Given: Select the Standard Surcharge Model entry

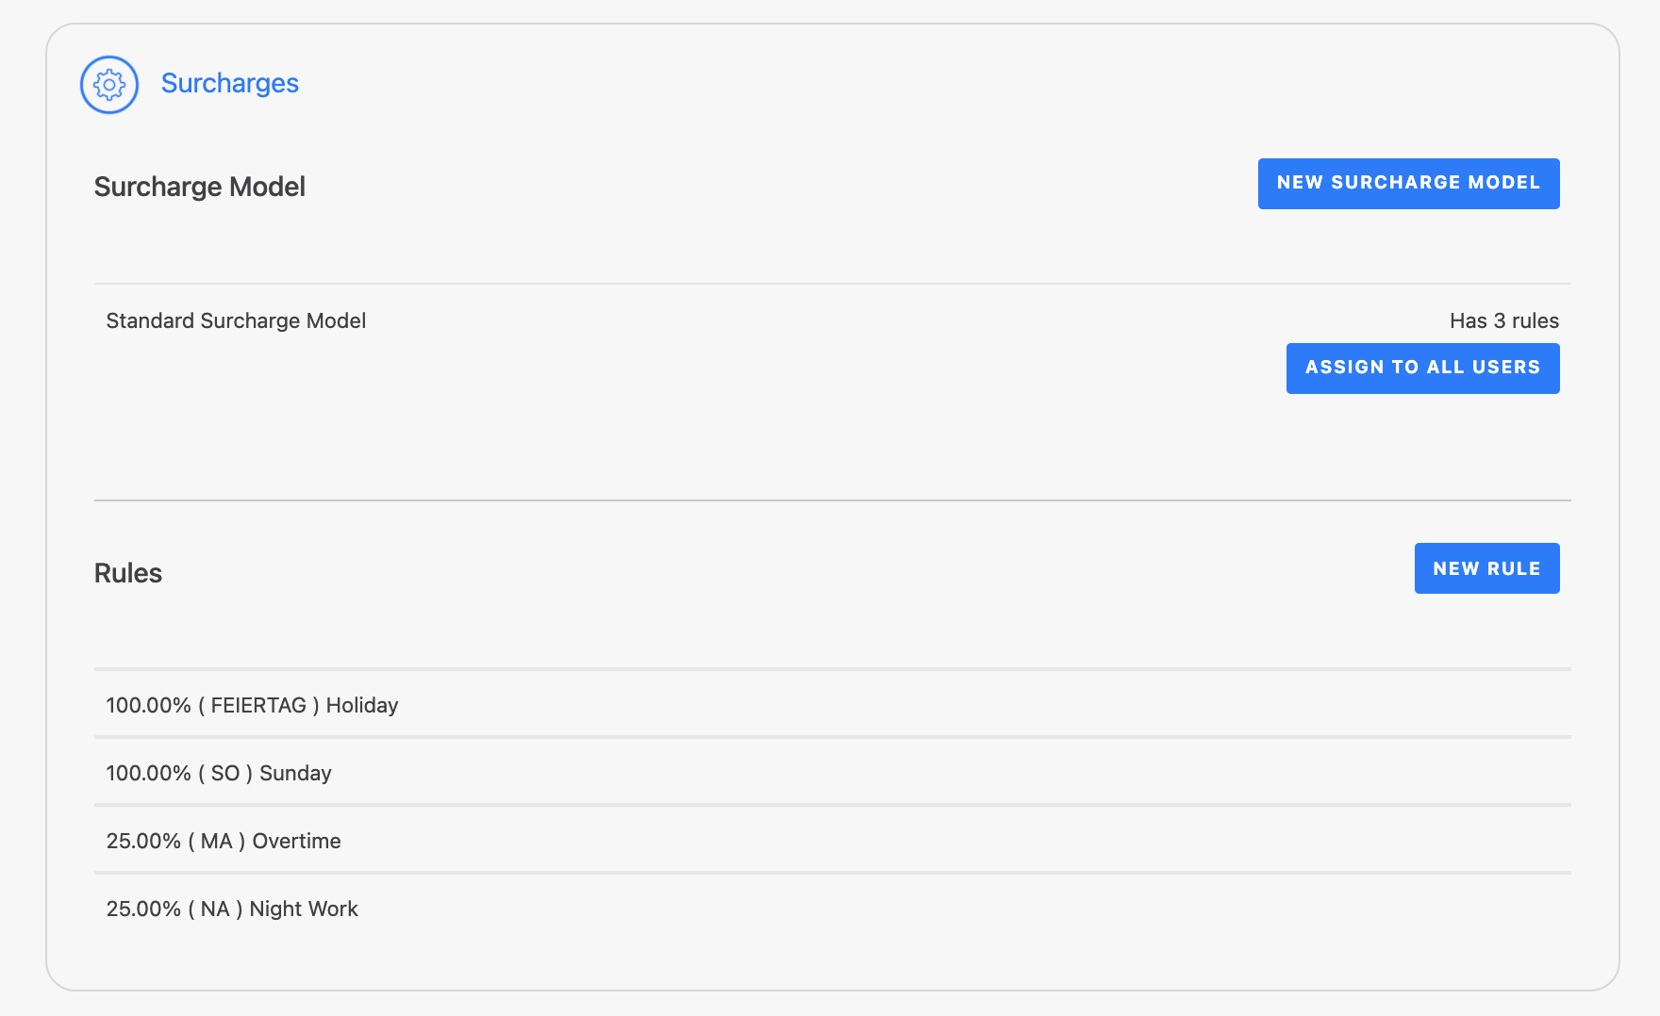Looking at the screenshot, I should point(236,321).
